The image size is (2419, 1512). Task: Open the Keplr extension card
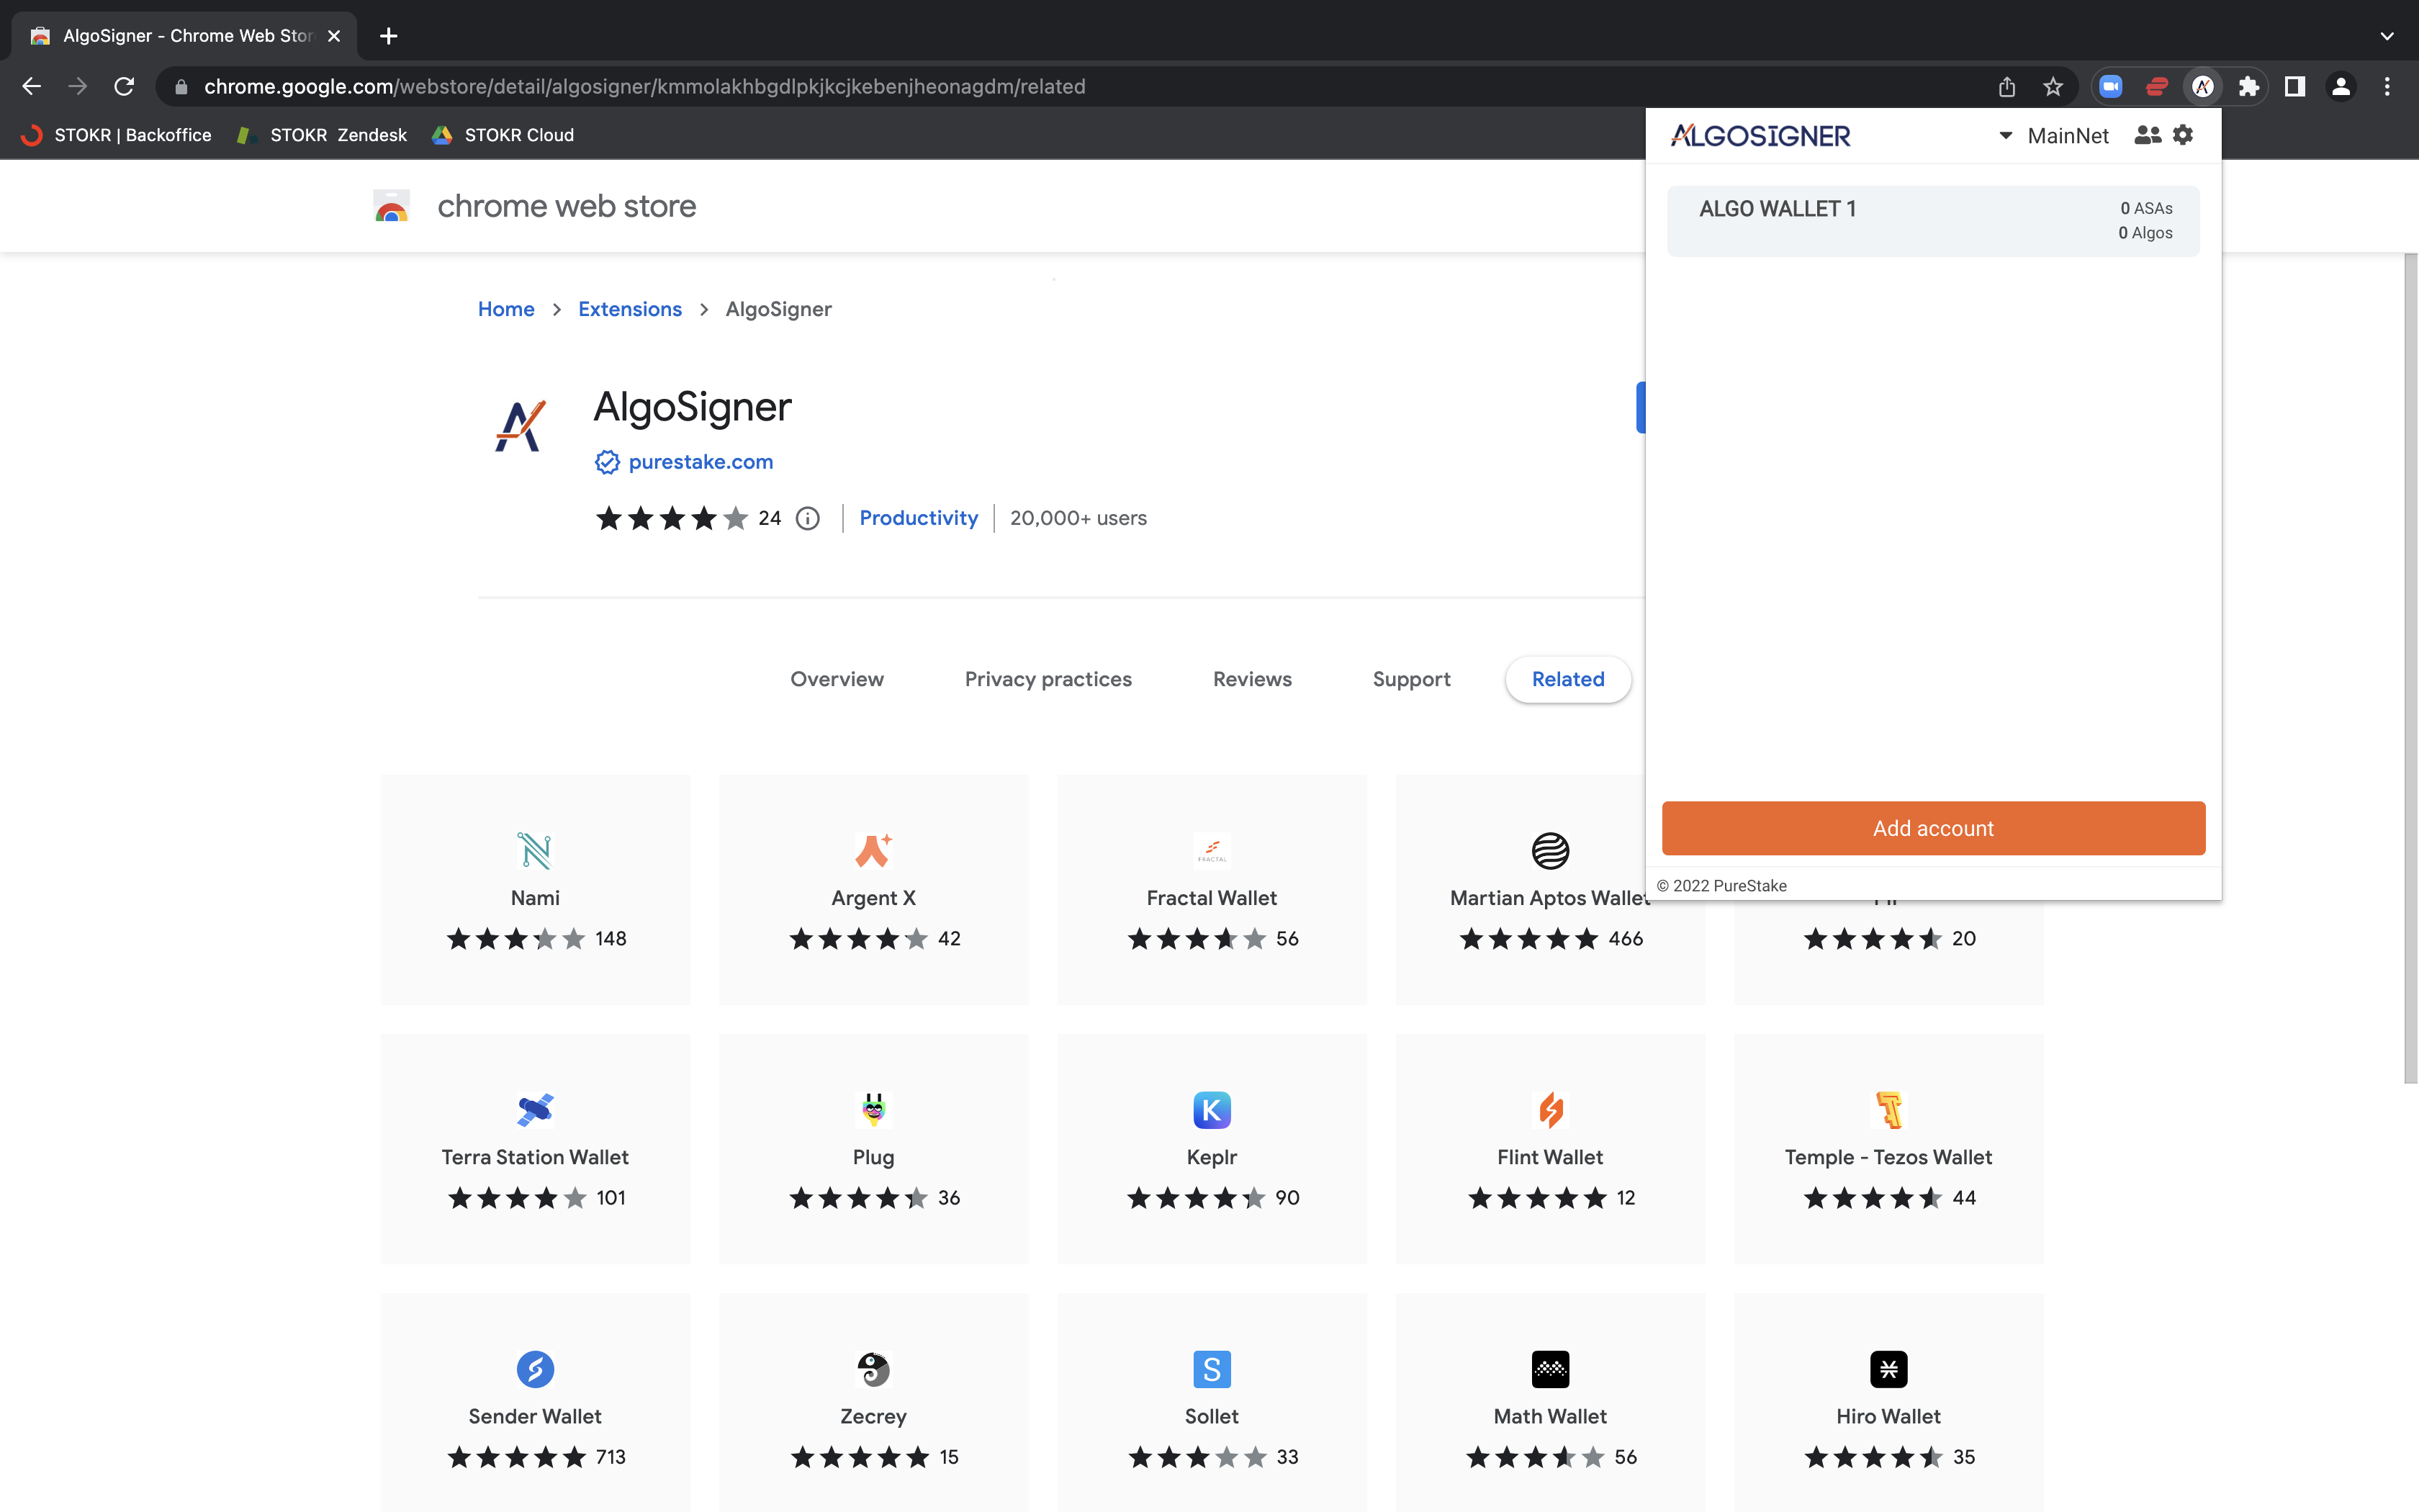[x=1212, y=1148]
